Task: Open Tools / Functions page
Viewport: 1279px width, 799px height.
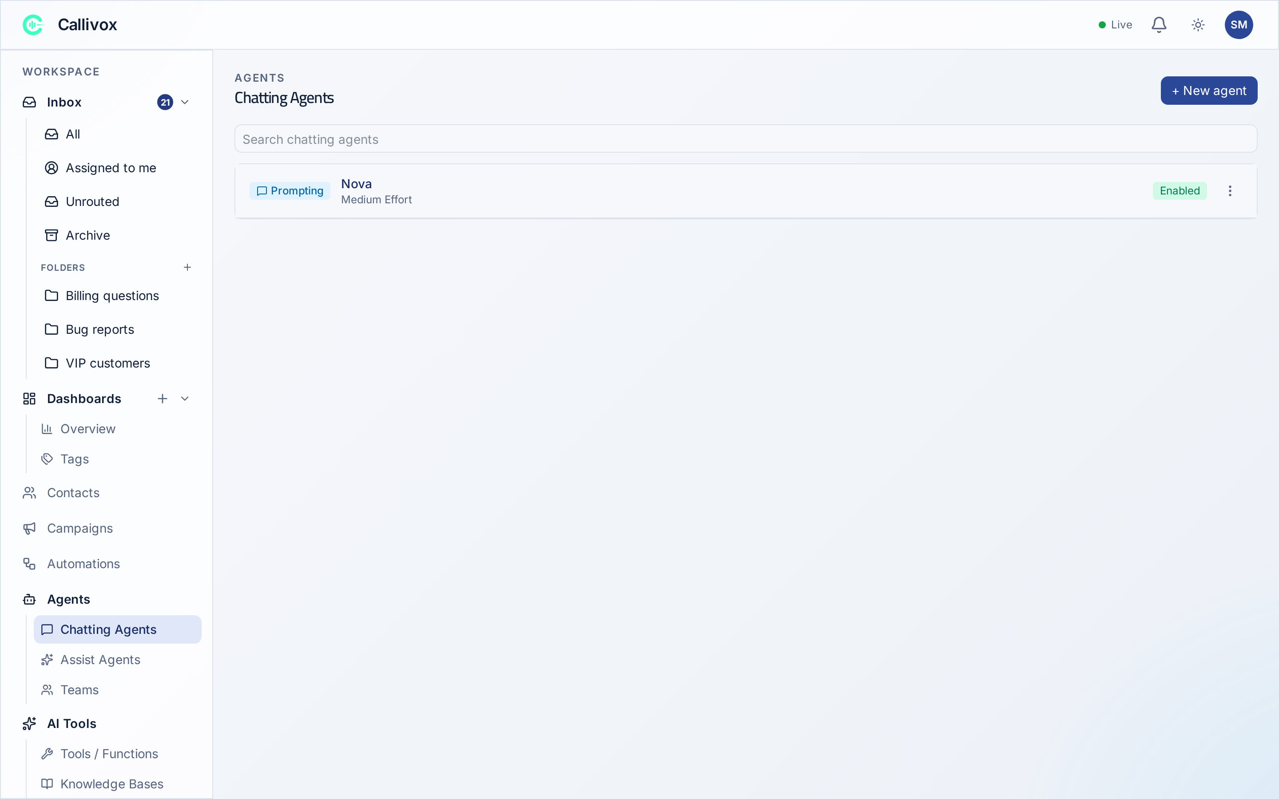Action: click(x=117, y=754)
